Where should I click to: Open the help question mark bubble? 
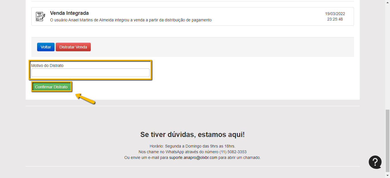point(375,162)
